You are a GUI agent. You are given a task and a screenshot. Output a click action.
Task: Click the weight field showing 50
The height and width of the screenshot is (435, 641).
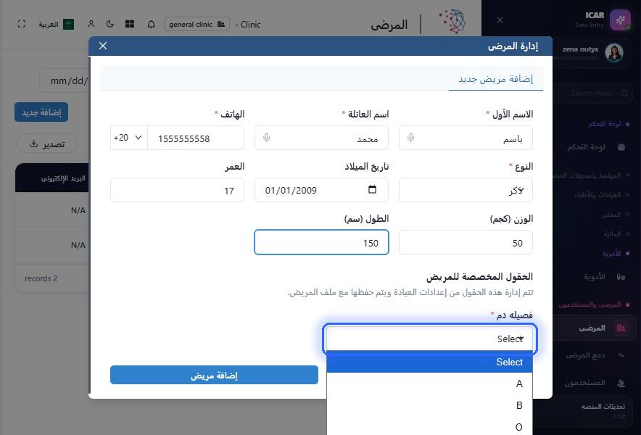pyautogui.click(x=466, y=242)
